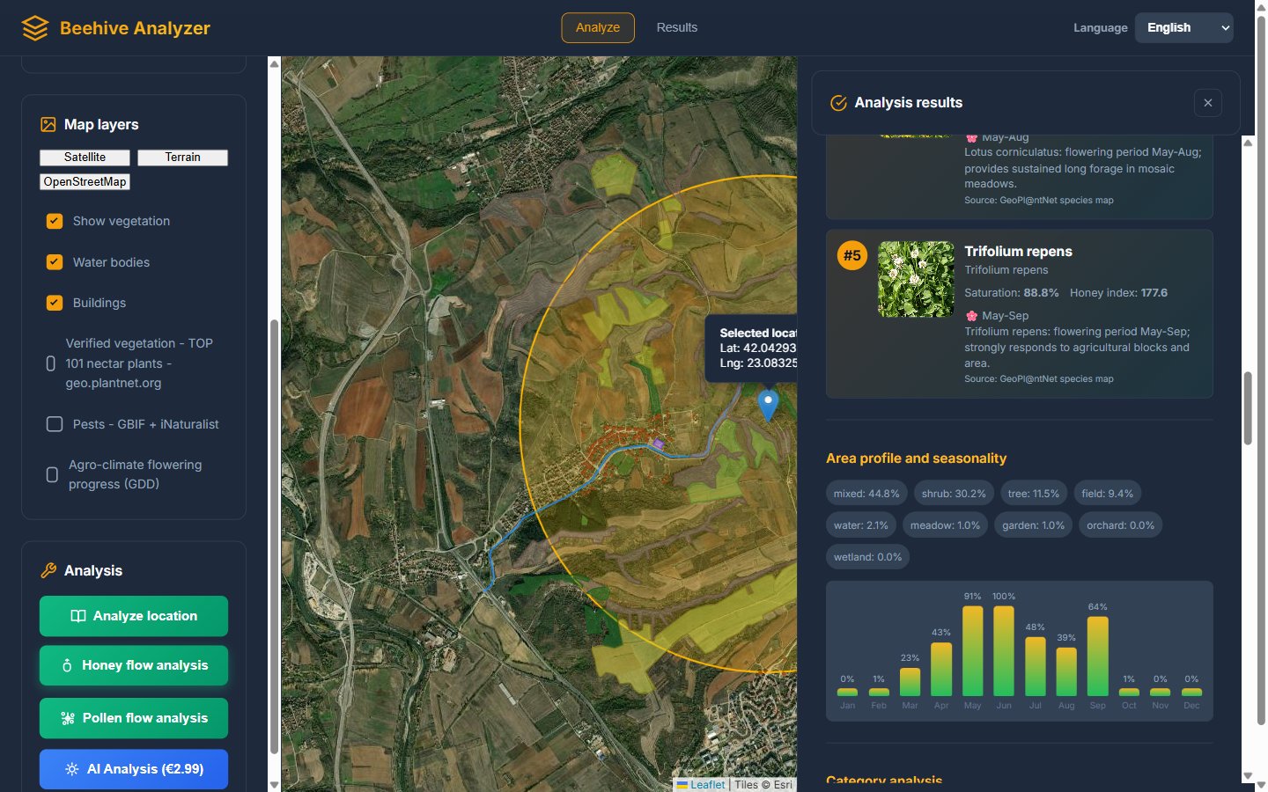The width and height of the screenshot is (1268, 792).
Task: Switch to the Analyze tab
Action: pyautogui.click(x=598, y=28)
